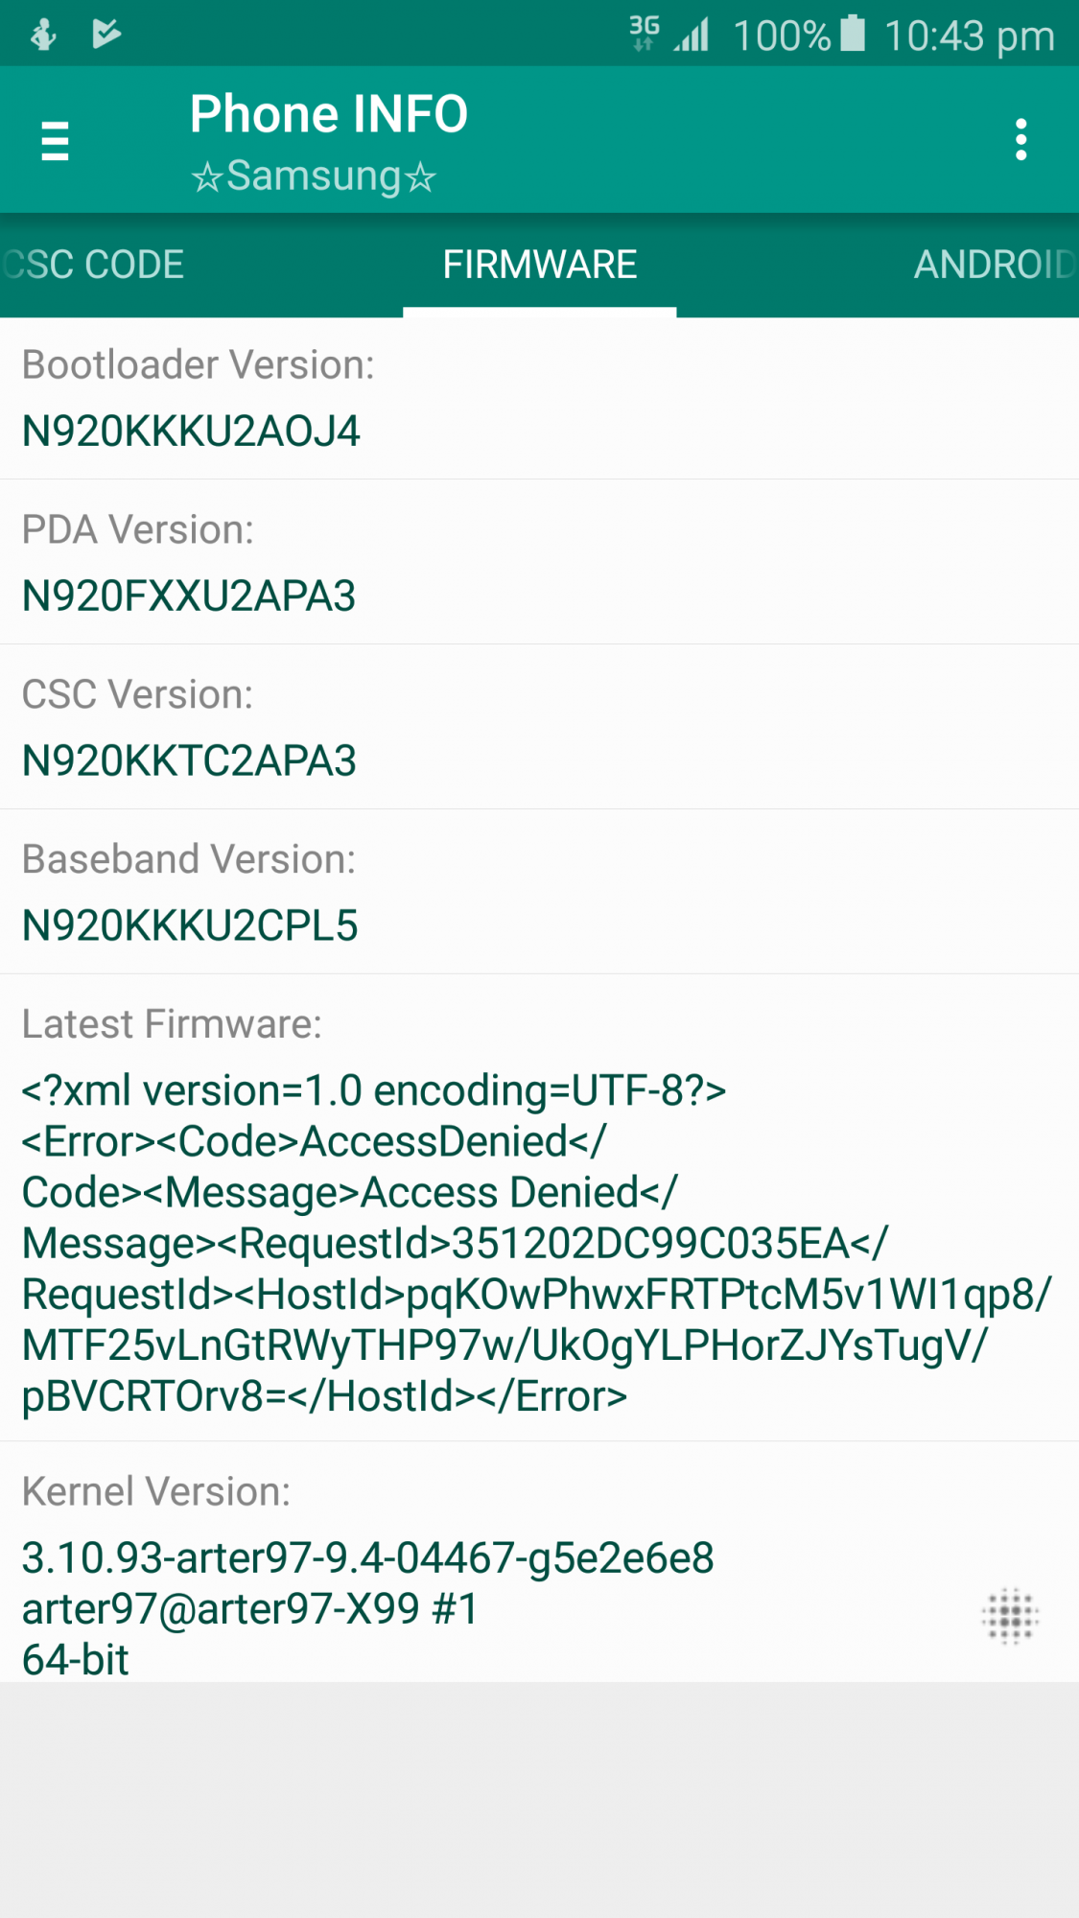Screen dimensions: 1079x1918
Task: Tap the 10:43 pm clock
Action: (x=970, y=36)
